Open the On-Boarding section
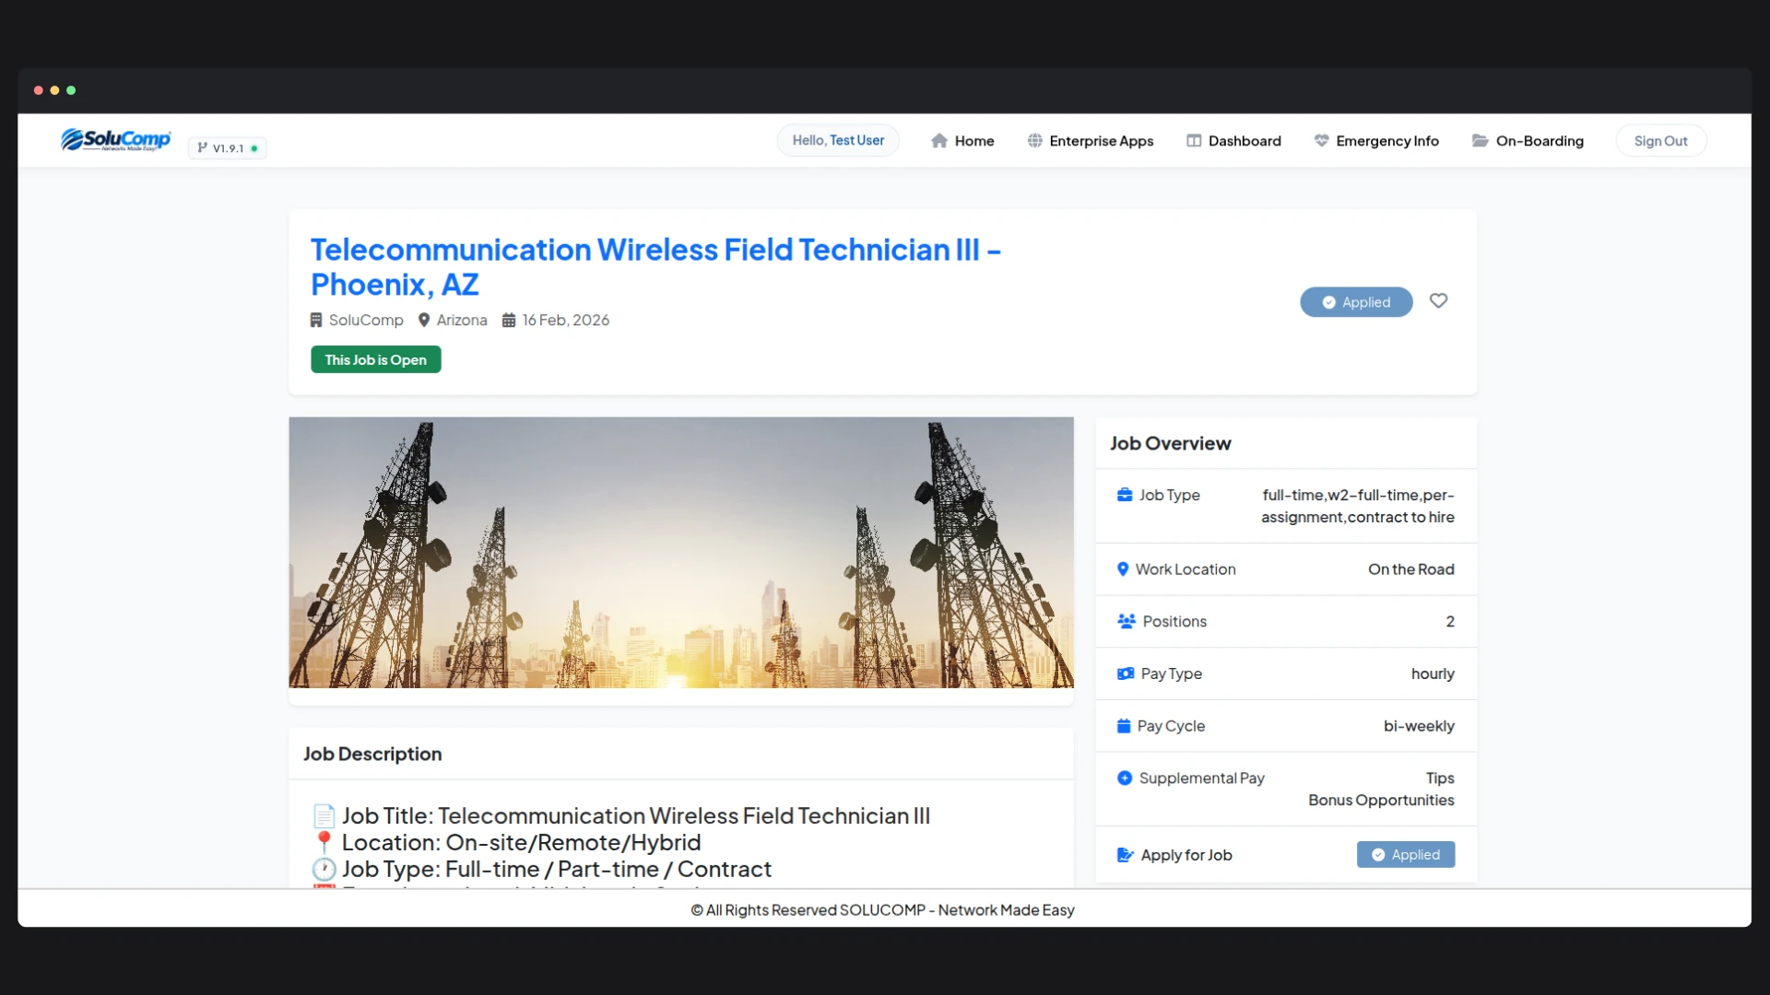This screenshot has height=995, width=1770. point(1528,141)
